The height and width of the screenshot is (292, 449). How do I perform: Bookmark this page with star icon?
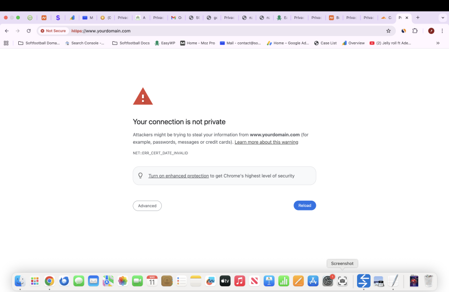tap(388, 31)
